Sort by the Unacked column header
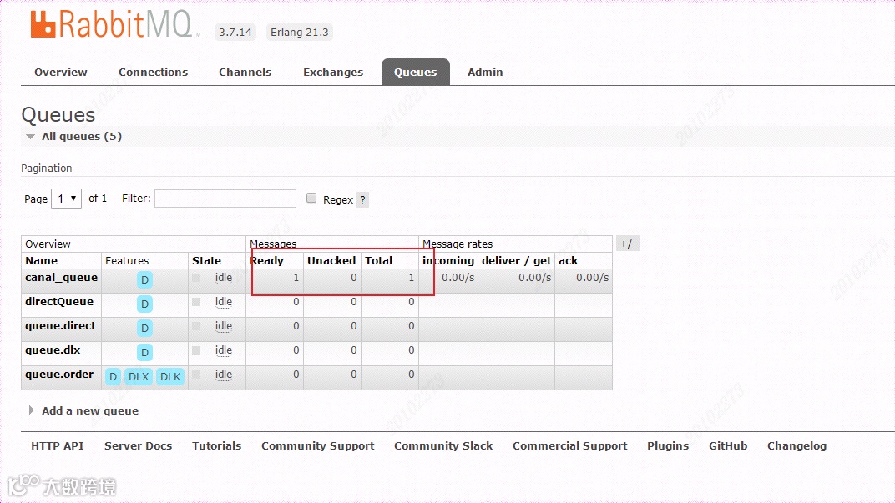This screenshot has height=503, width=895. 331,260
